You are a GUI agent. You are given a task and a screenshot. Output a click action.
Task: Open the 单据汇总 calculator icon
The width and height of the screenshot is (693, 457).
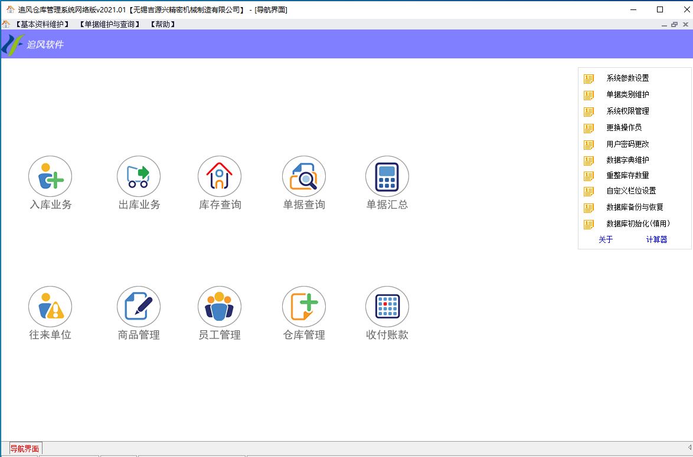387,177
